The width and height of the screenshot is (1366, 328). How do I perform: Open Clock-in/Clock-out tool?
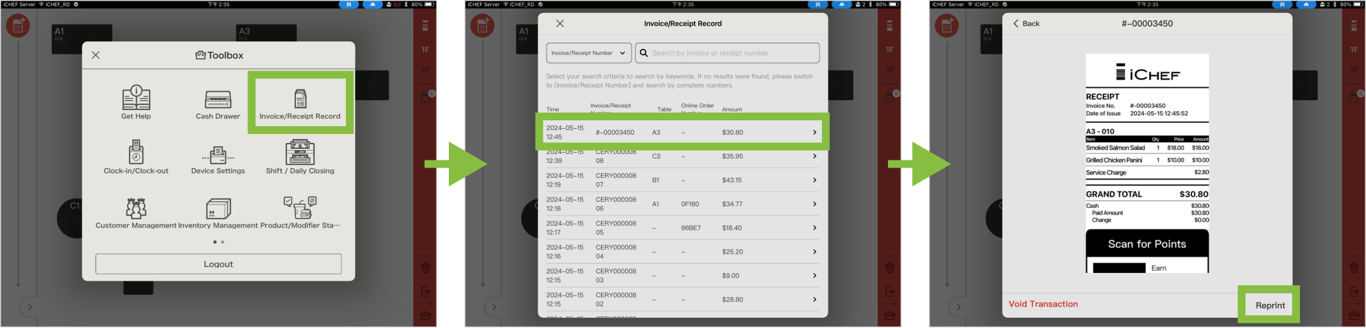136,158
